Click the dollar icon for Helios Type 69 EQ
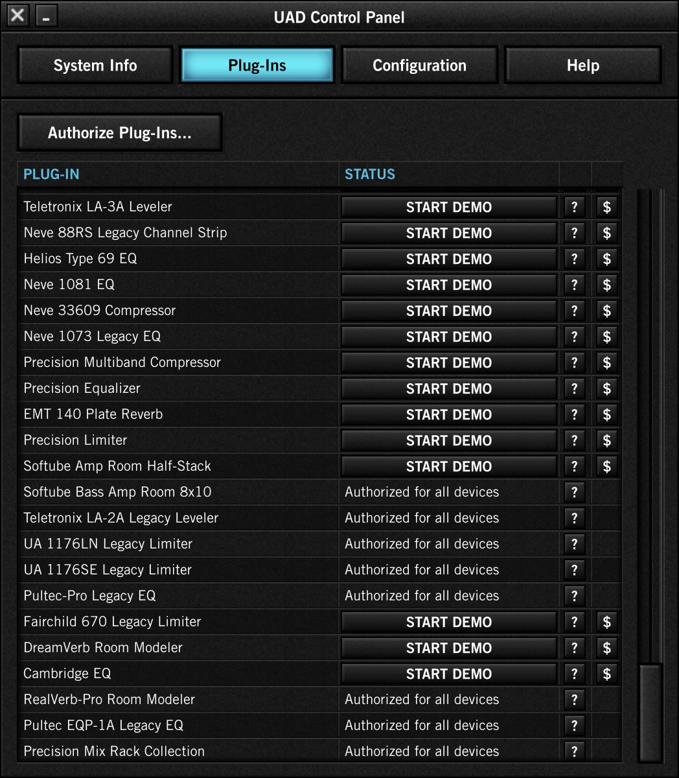Viewport: 679px width, 778px height. tap(606, 259)
